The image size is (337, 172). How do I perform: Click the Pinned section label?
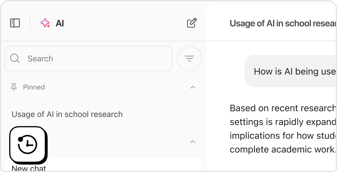click(x=34, y=87)
